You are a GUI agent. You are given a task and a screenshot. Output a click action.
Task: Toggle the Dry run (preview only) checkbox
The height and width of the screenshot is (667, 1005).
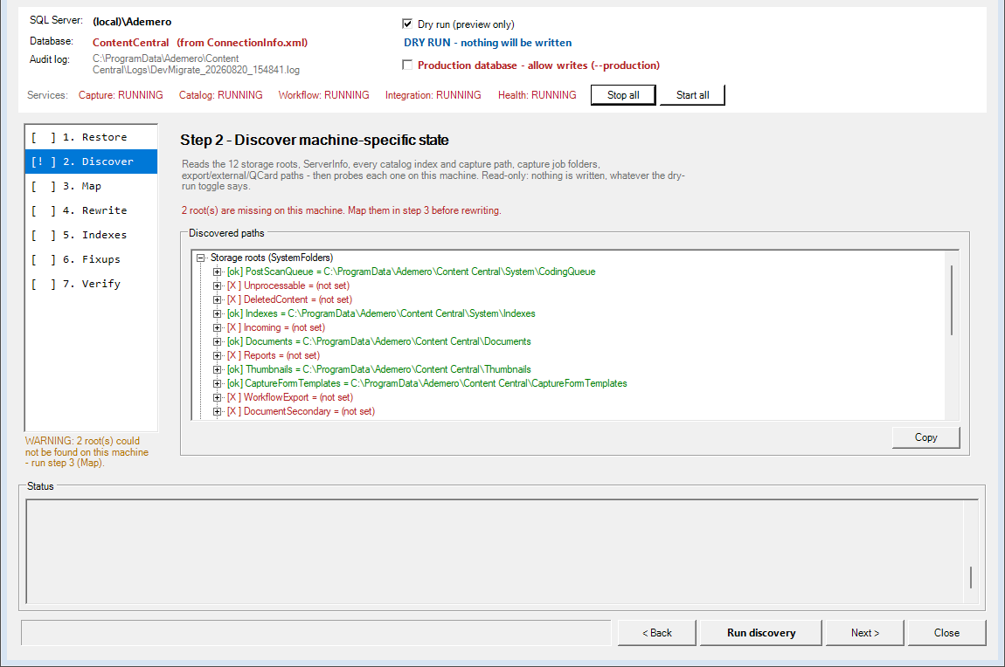407,24
